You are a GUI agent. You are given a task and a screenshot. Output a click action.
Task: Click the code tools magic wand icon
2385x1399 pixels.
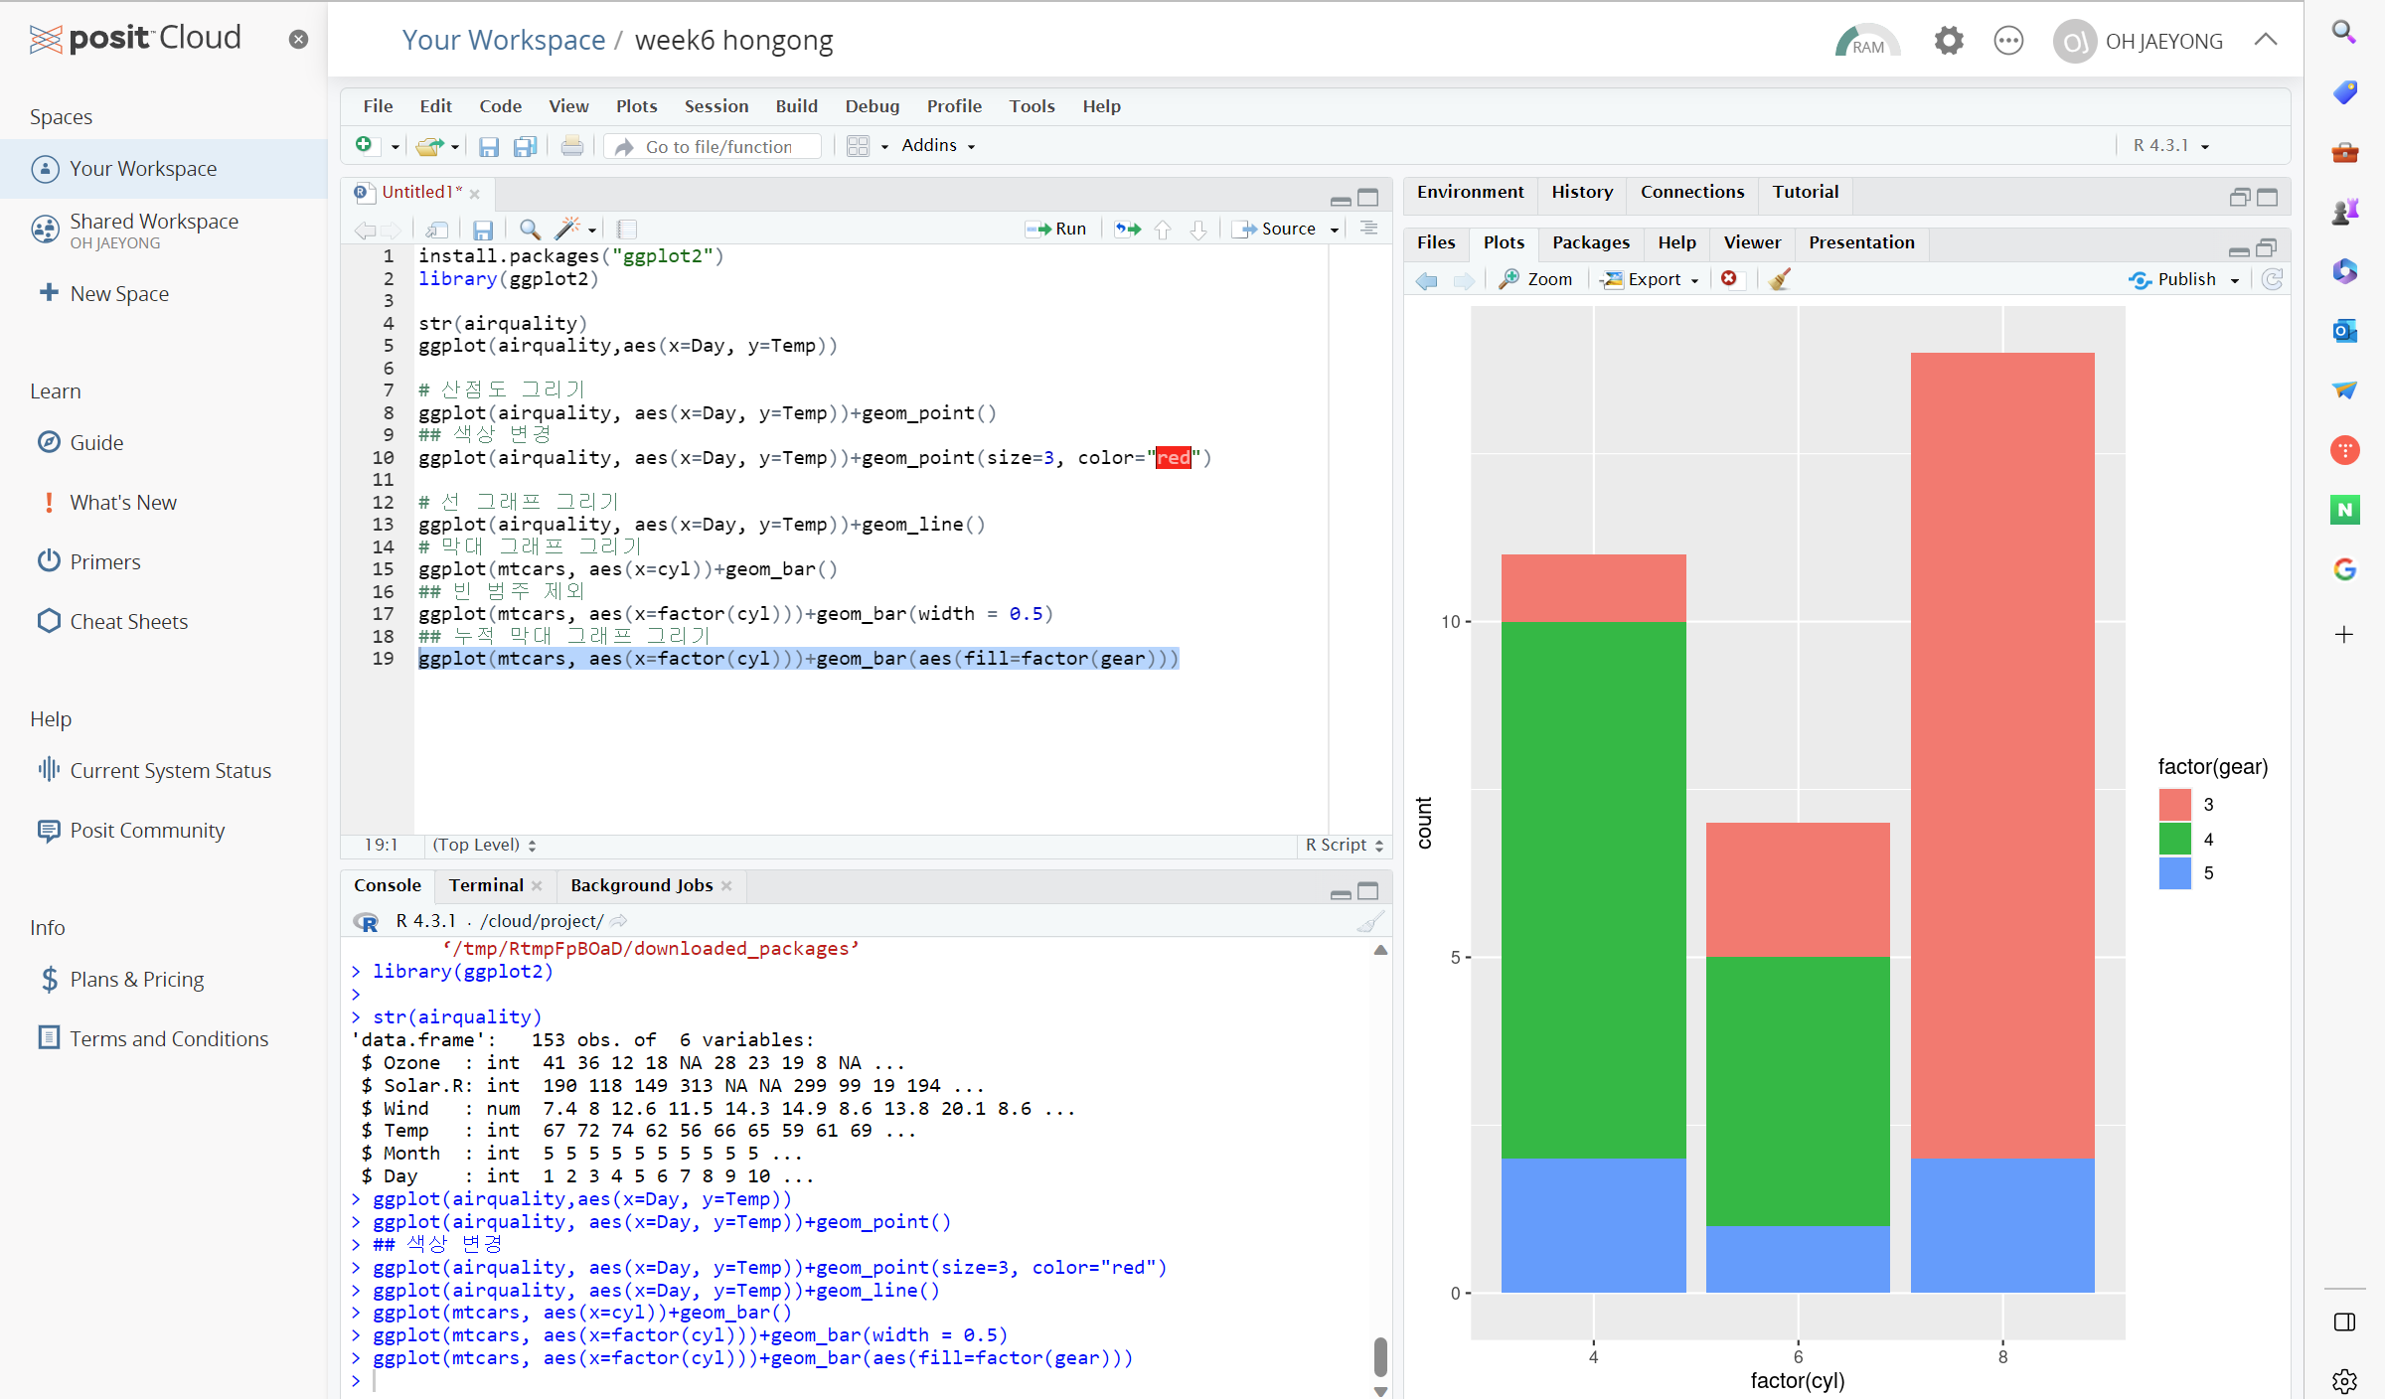568,231
